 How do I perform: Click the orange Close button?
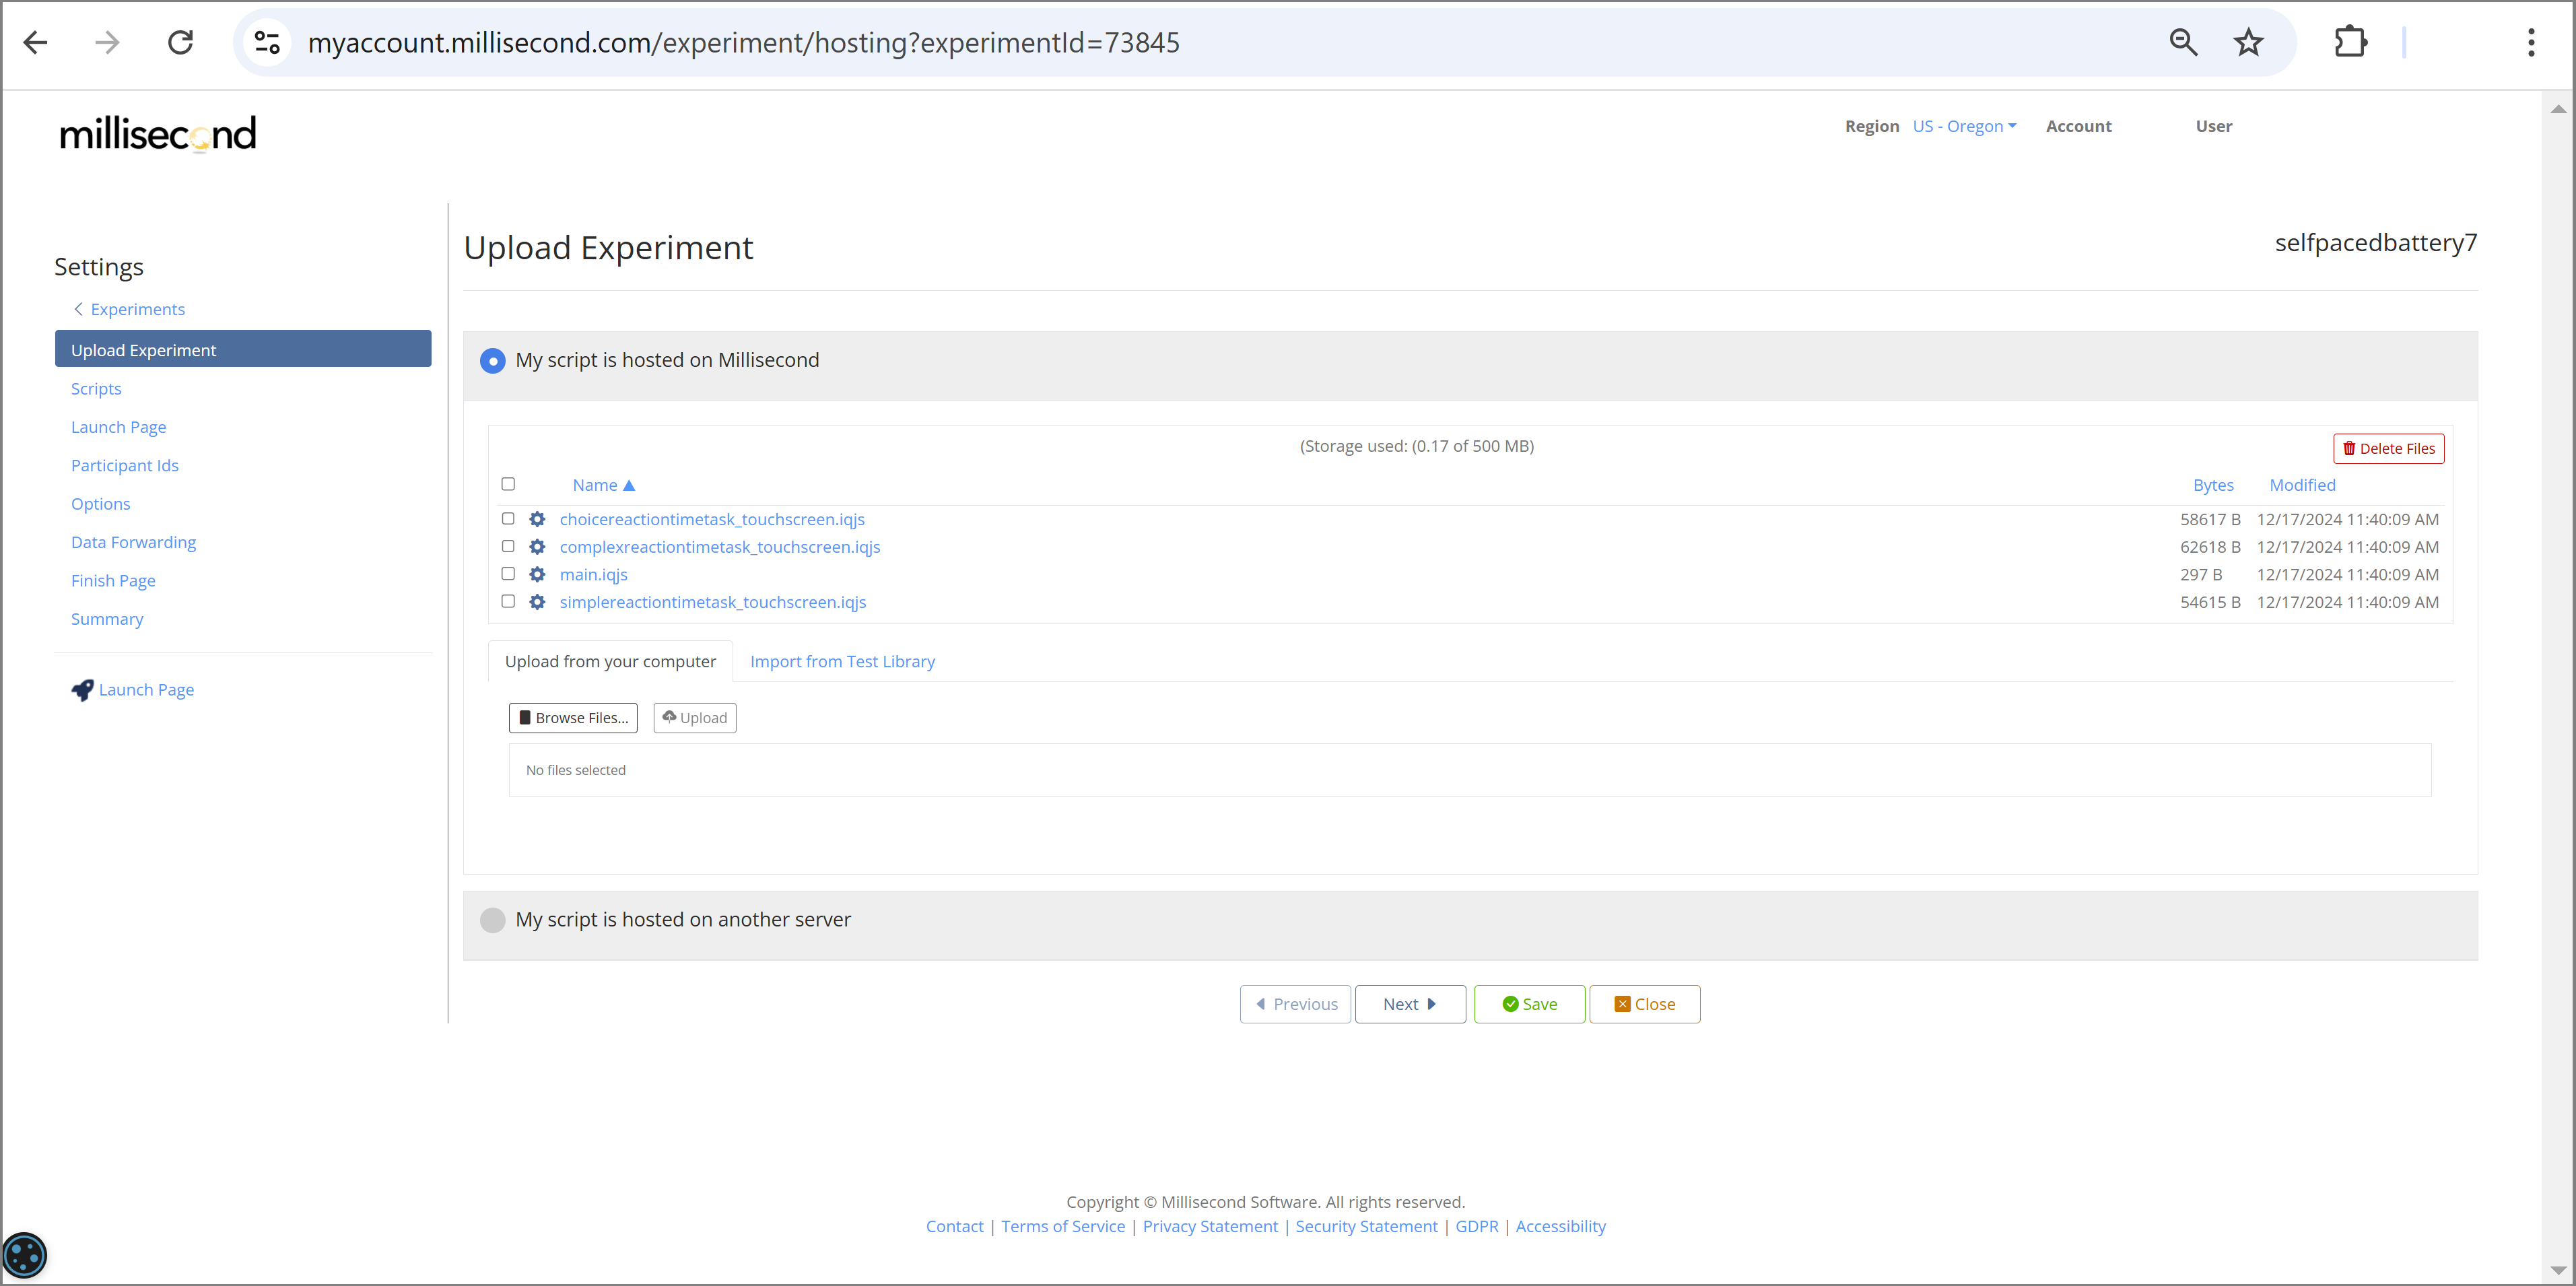(x=1644, y=1004)
